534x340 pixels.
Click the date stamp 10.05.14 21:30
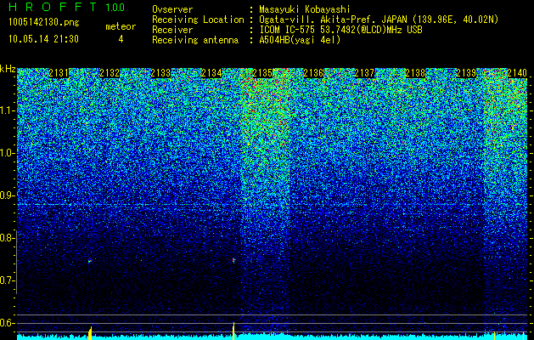tap(43, 39)
